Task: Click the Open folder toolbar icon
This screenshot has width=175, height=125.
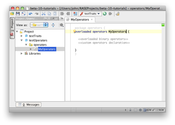Action: click(x=12, y=14)
